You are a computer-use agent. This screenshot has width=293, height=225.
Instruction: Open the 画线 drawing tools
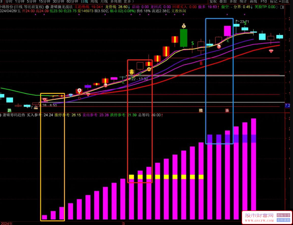tap(253, 2)
